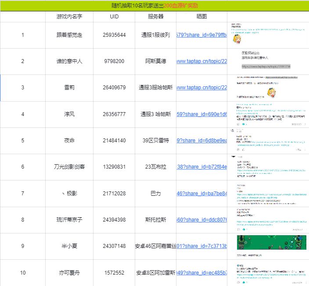Select the UID cell 13290831
The height and width of the screenshot is (286, 309).
114,167
